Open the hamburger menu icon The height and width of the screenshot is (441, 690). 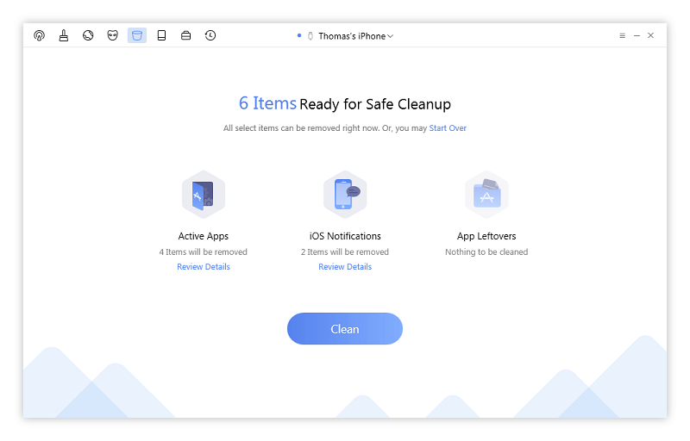pos(622,35)
